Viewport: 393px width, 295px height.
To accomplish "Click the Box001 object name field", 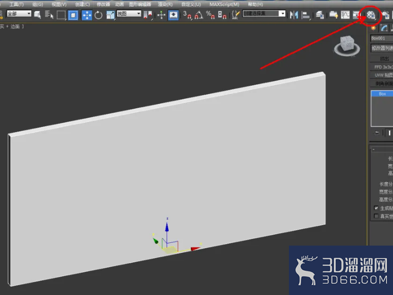I will (x=382, y=38).
